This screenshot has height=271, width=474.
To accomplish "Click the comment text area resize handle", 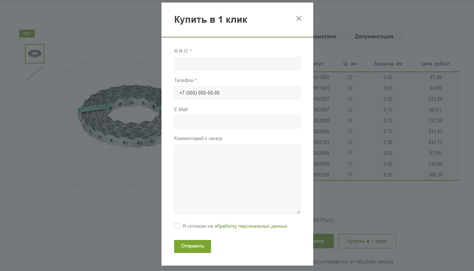I will click(298, 212).
